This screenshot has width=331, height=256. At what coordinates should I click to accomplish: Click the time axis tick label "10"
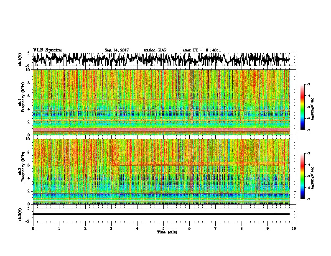pos(294,228)
